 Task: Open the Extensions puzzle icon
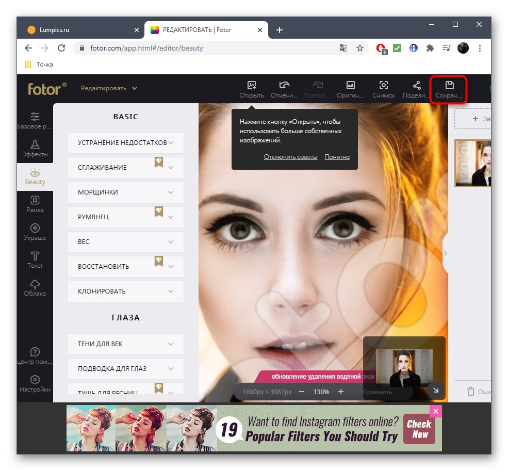click(430, 48)
